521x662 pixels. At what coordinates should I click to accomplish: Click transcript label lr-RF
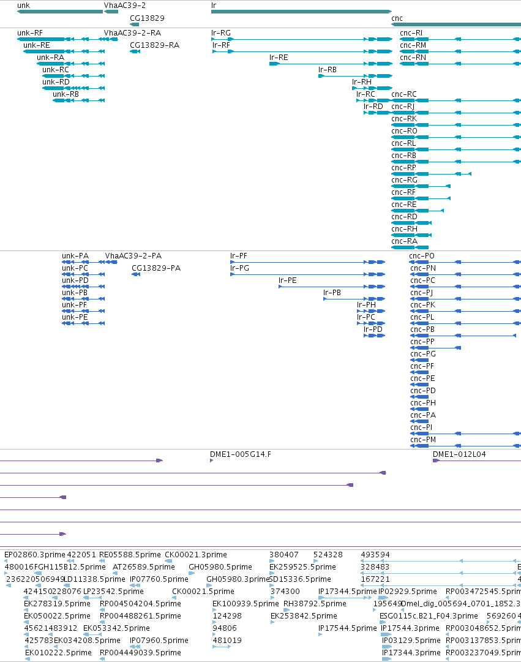tap(221, 45)
